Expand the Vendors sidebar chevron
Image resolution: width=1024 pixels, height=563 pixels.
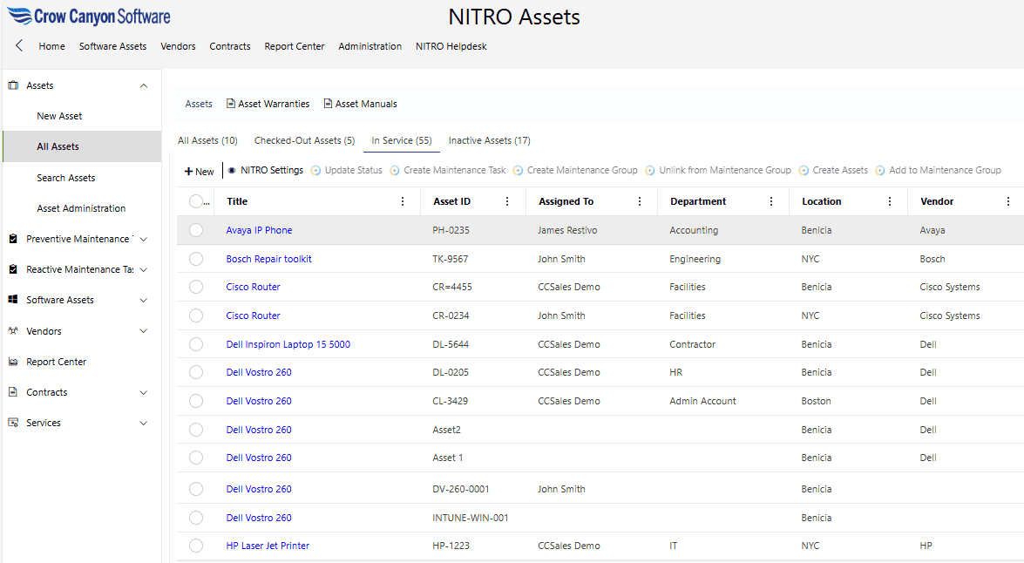pyautogui.click(x=144, y=331)
